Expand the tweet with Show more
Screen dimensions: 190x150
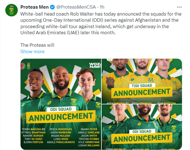[32, 51]
